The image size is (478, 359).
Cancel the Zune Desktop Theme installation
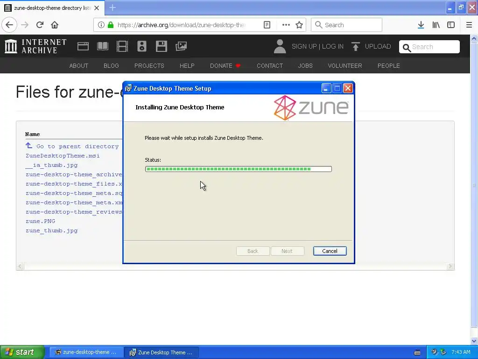(x=330, y=251)
